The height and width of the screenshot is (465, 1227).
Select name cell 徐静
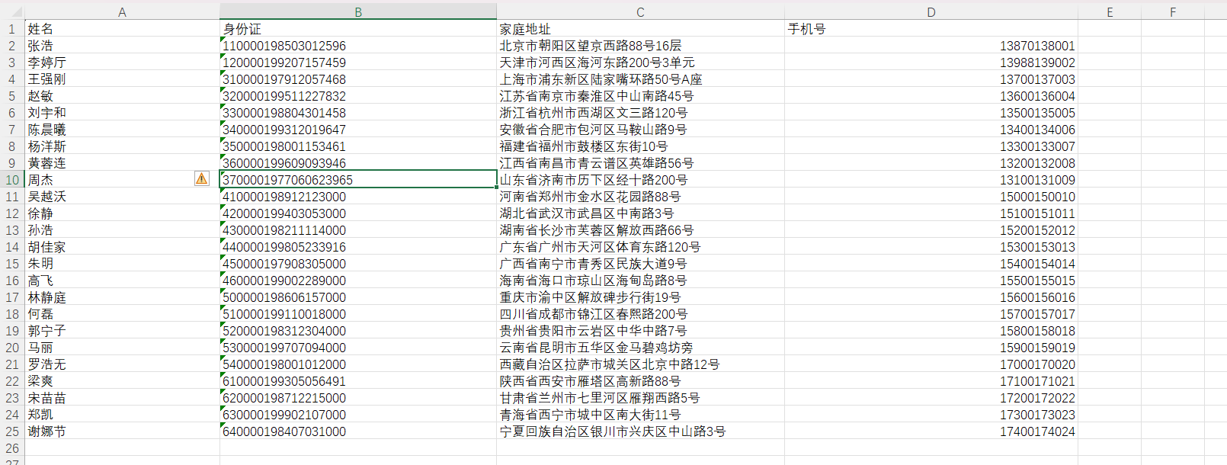tap(122, 213)
